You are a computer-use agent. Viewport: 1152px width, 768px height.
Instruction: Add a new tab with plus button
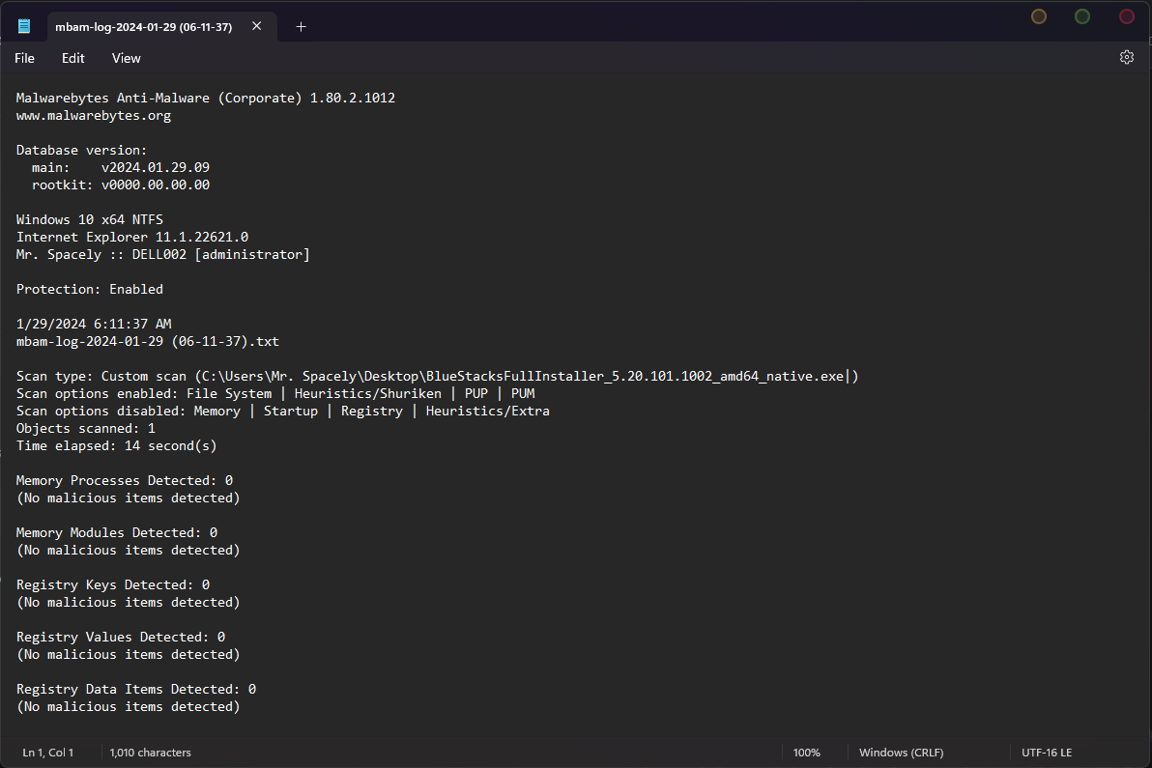point(301,26)
